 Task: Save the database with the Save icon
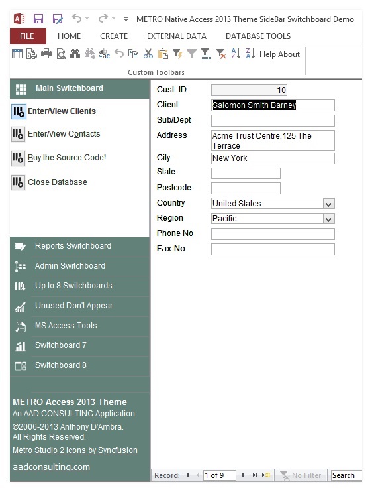38,19
